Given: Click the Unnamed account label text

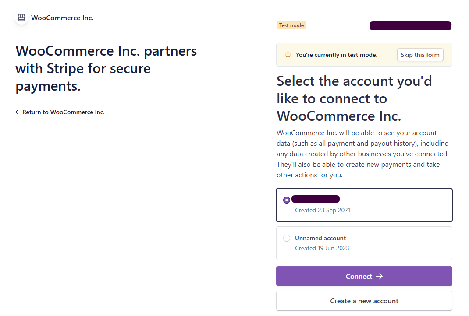Looking at the screenshot, I should click(x=320, y=238).
